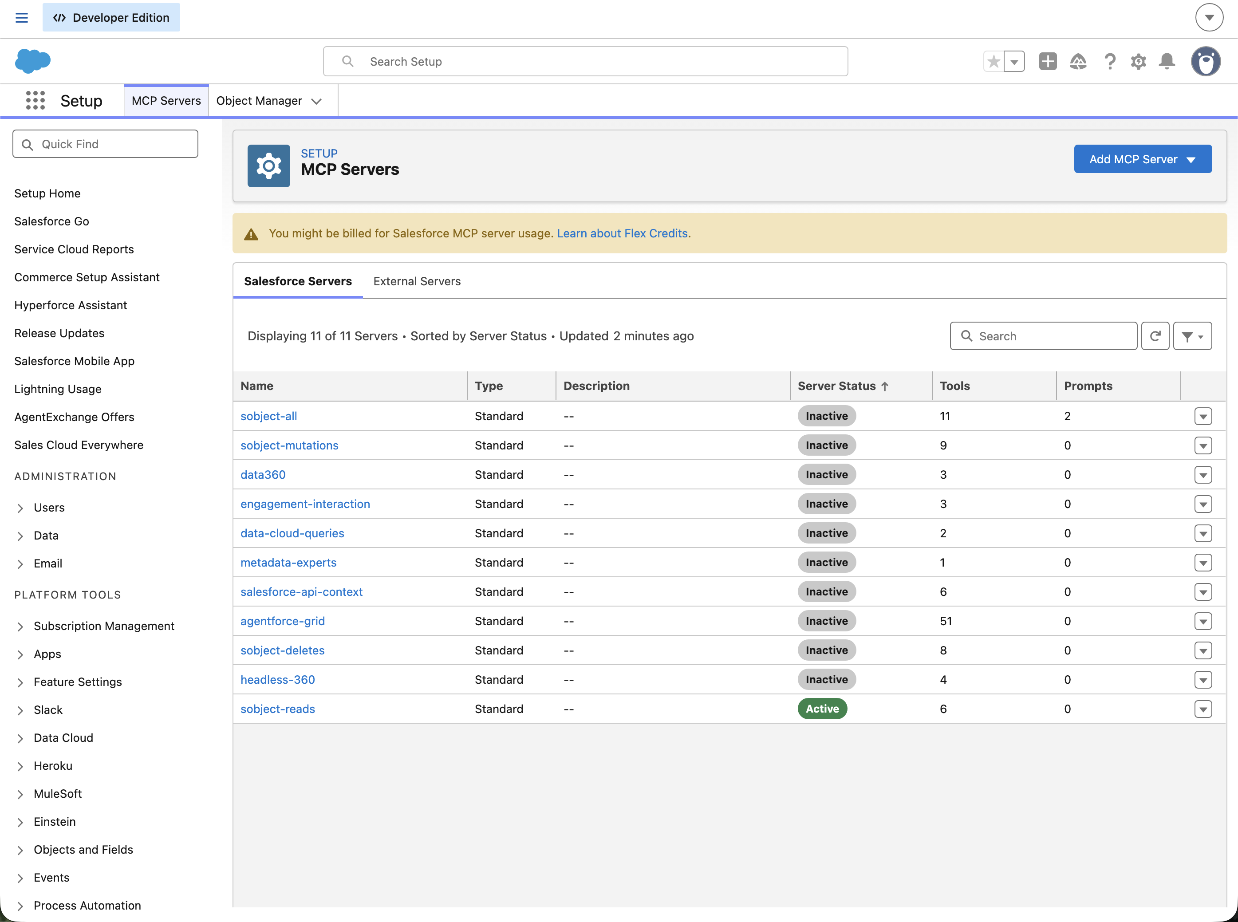Open the sobject-all server link

[x=268, y=416]
